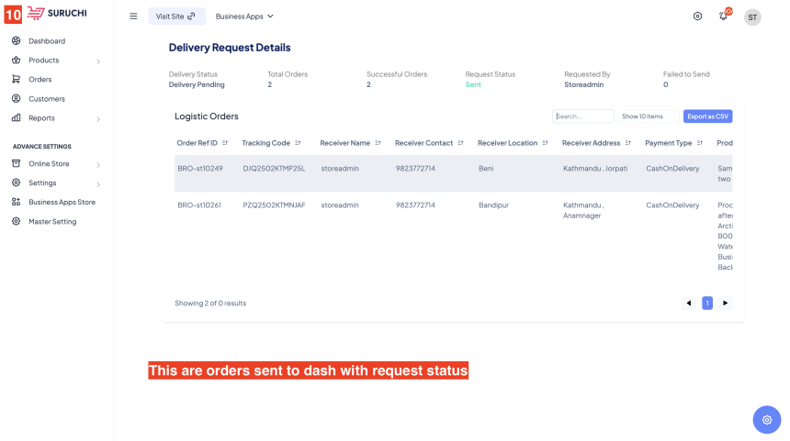Click the hamburger menu icon
The image size is (790, 441).
pos(133,17)
